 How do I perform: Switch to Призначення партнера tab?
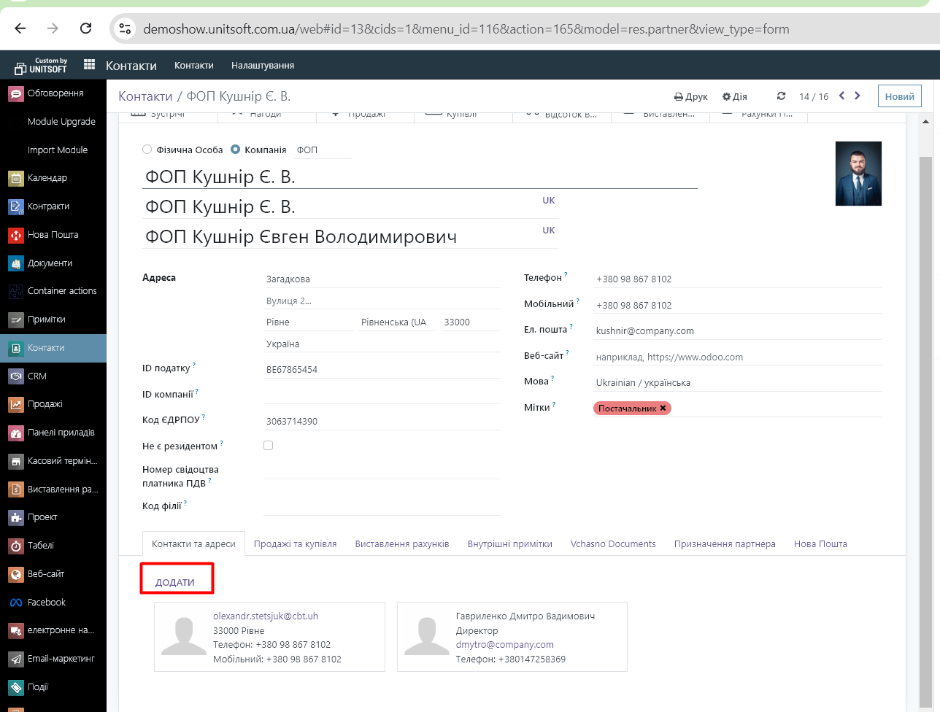click(x=725, y=543)
